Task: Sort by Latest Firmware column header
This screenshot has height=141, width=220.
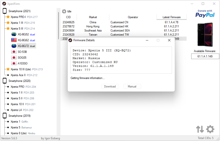Action: point(171,17)
